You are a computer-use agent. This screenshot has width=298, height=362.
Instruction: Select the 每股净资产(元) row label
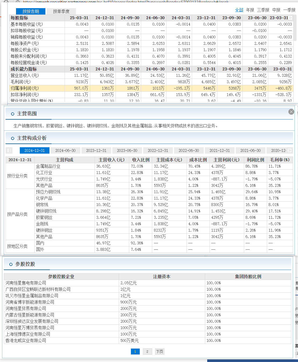point(25,43)
